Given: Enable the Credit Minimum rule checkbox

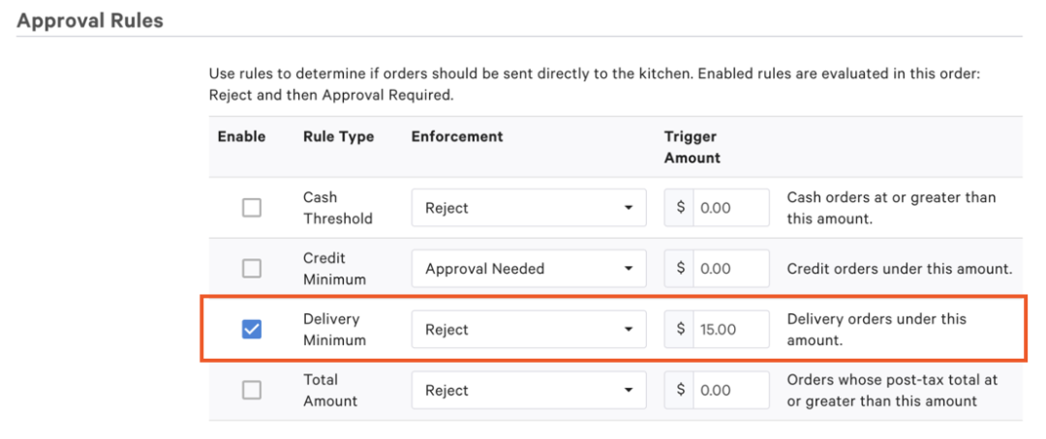Looking at the screenshot, I should [252, 269].
